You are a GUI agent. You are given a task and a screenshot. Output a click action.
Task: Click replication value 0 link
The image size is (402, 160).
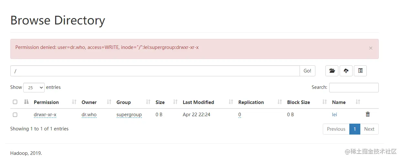[240, 115]
